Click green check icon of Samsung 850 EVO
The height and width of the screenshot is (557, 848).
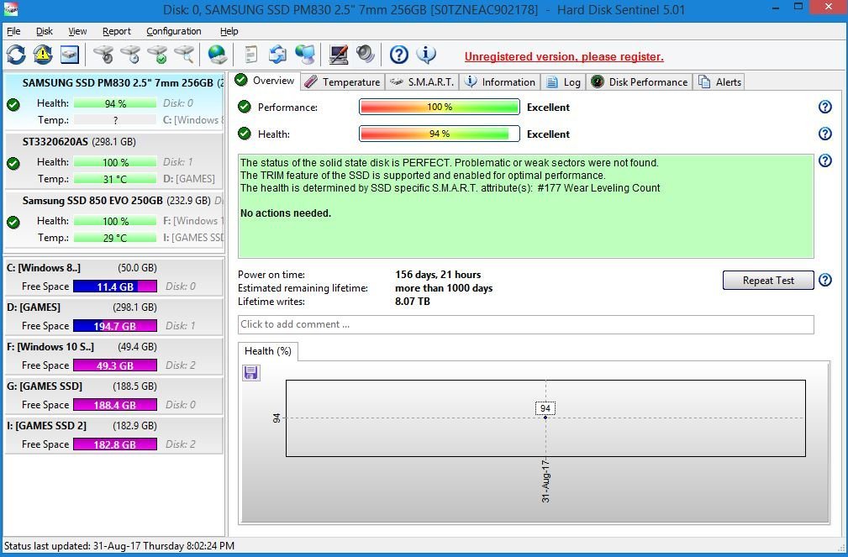[13, 223]
